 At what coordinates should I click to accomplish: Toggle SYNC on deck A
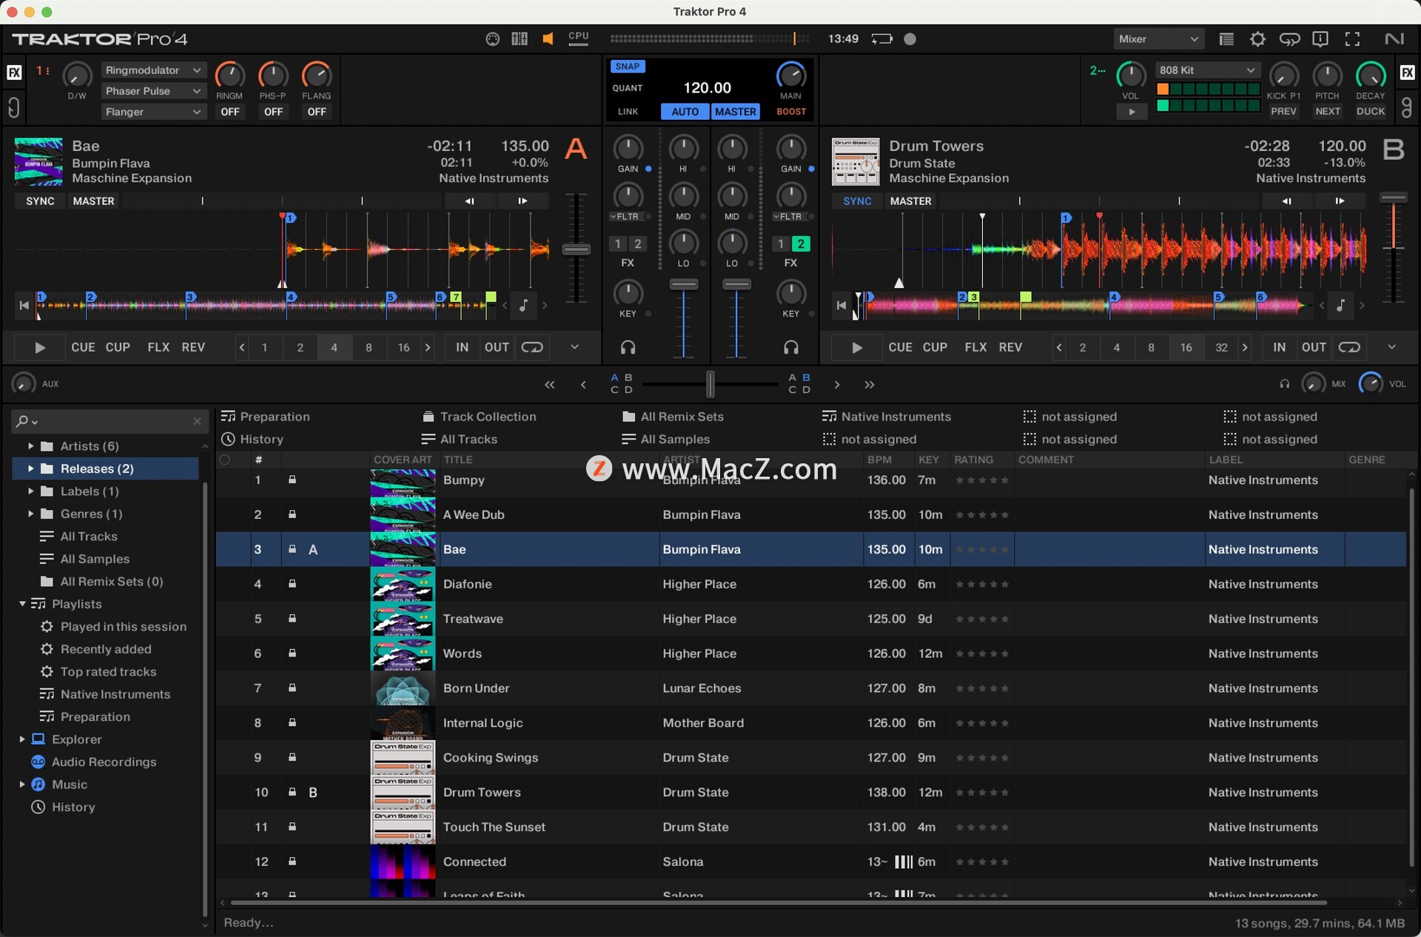tap(40, 201)
